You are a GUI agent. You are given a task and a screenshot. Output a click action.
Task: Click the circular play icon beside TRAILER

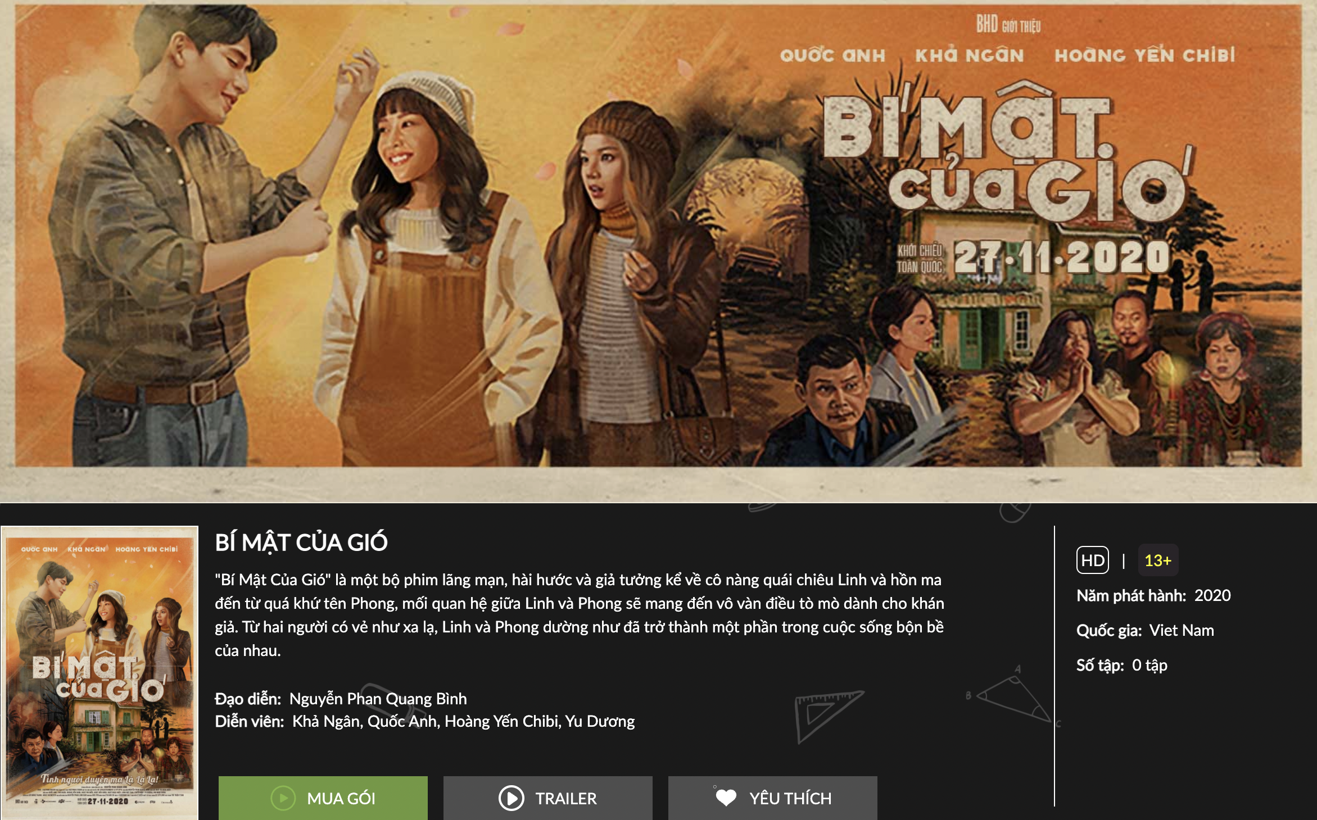click(511, 798)
